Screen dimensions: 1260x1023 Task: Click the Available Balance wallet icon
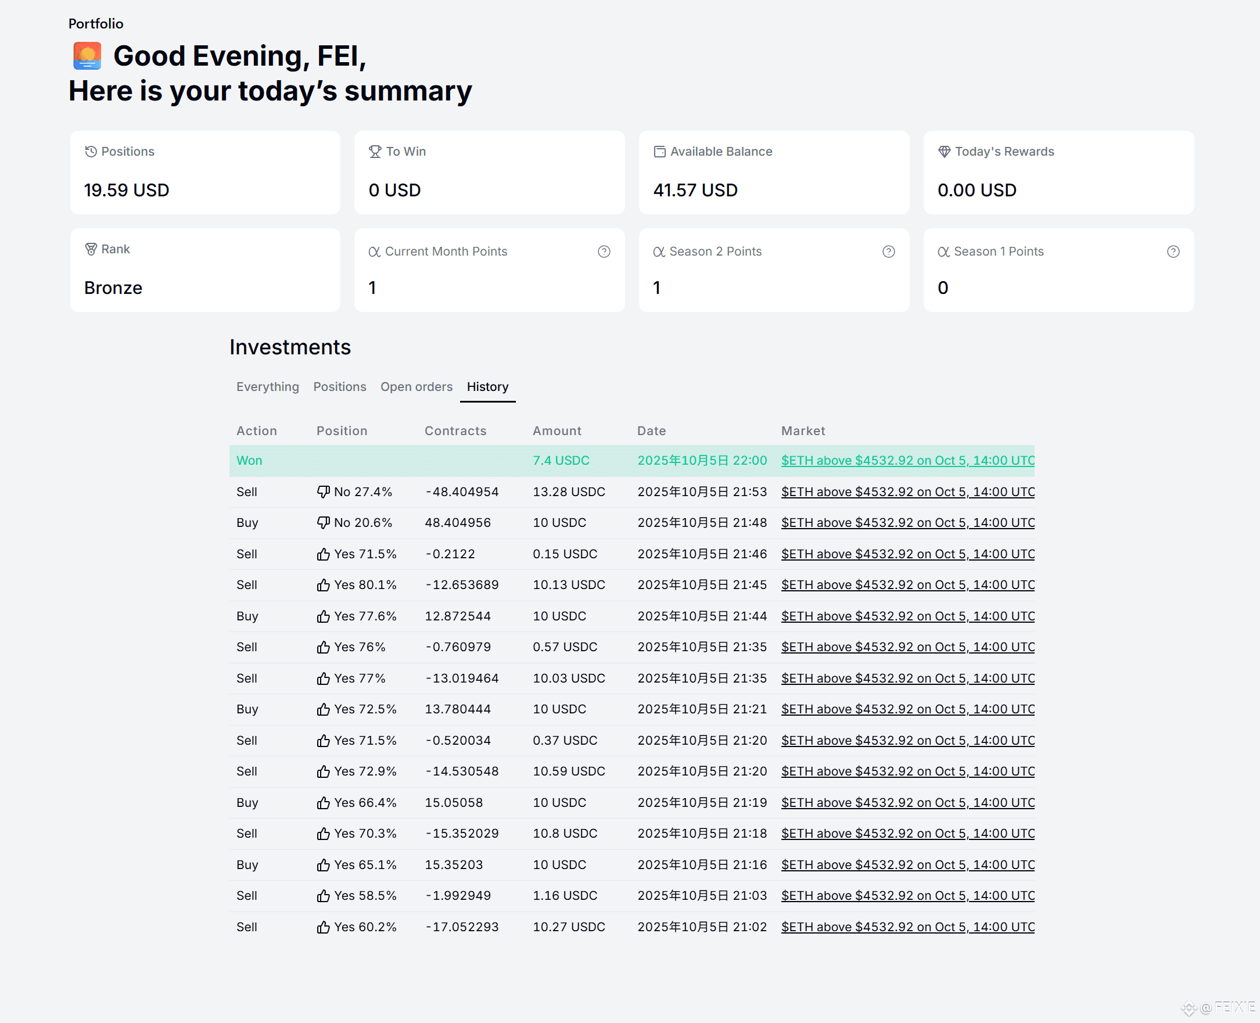click(x=659, y=152)
